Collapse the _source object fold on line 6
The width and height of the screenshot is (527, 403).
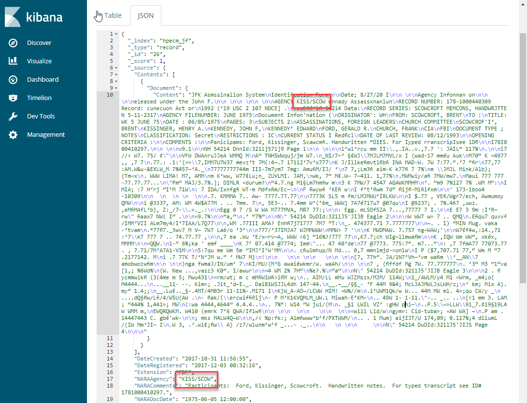tap(116, 68)
